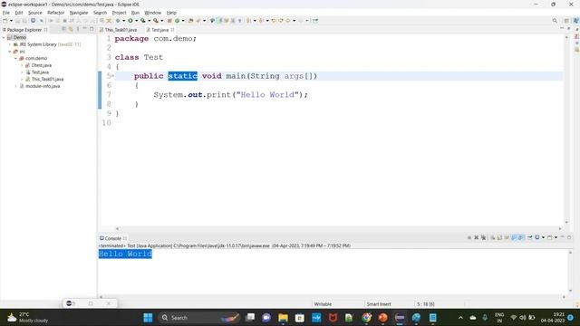This screenshot has width=580, height=326.
Task: Click the Coverage run toolbar icon
Action: tap(143, 21)
